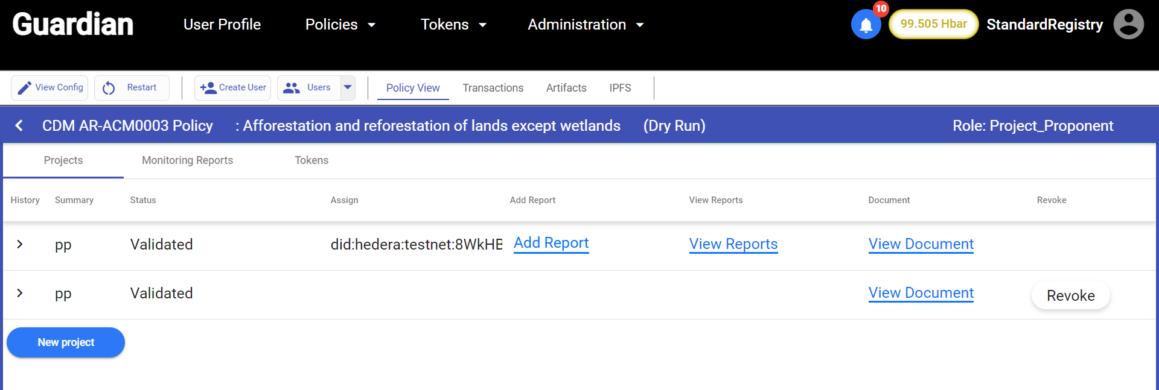Click the Users group icon
This screenshot has width=1159, height=390.
tap(292, 88)
